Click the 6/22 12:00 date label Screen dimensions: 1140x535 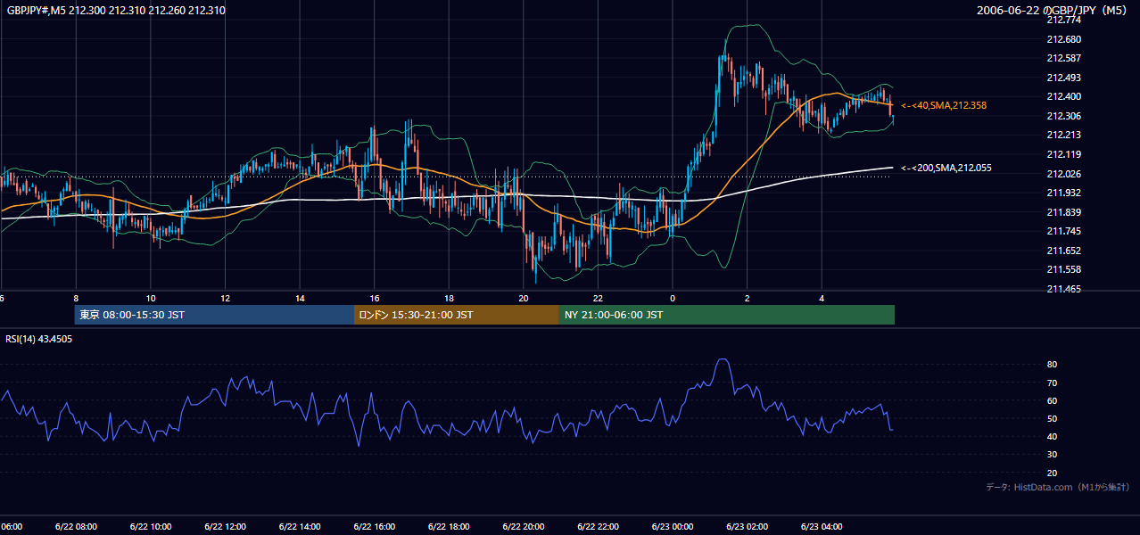click(225, 527)
